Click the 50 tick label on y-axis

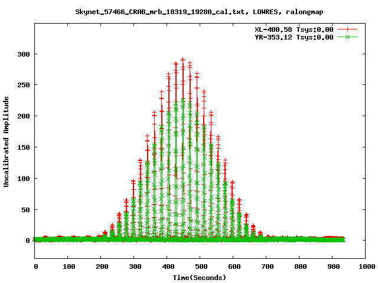[x=25, y=210]
